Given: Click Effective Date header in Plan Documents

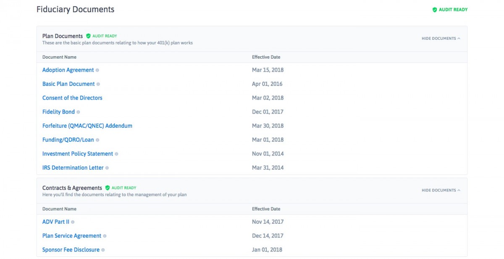Looking at the screenshot, I should coord(266,57).
